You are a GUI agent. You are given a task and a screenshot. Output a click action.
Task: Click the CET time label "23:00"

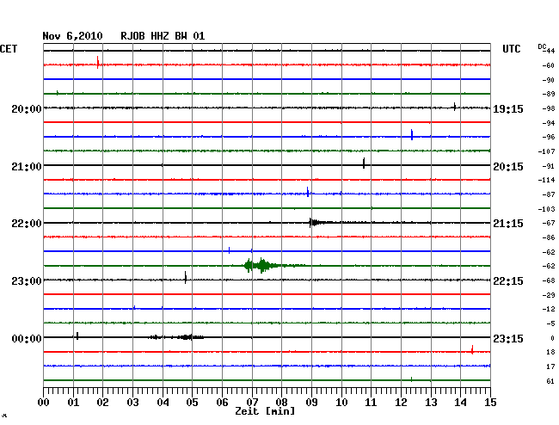coord(27,281)
